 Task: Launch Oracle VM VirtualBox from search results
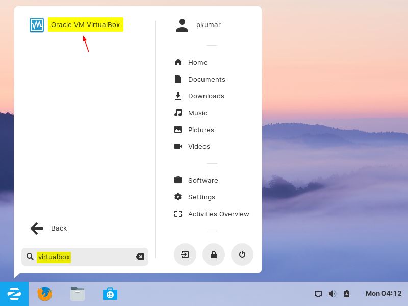click(85, 24)
